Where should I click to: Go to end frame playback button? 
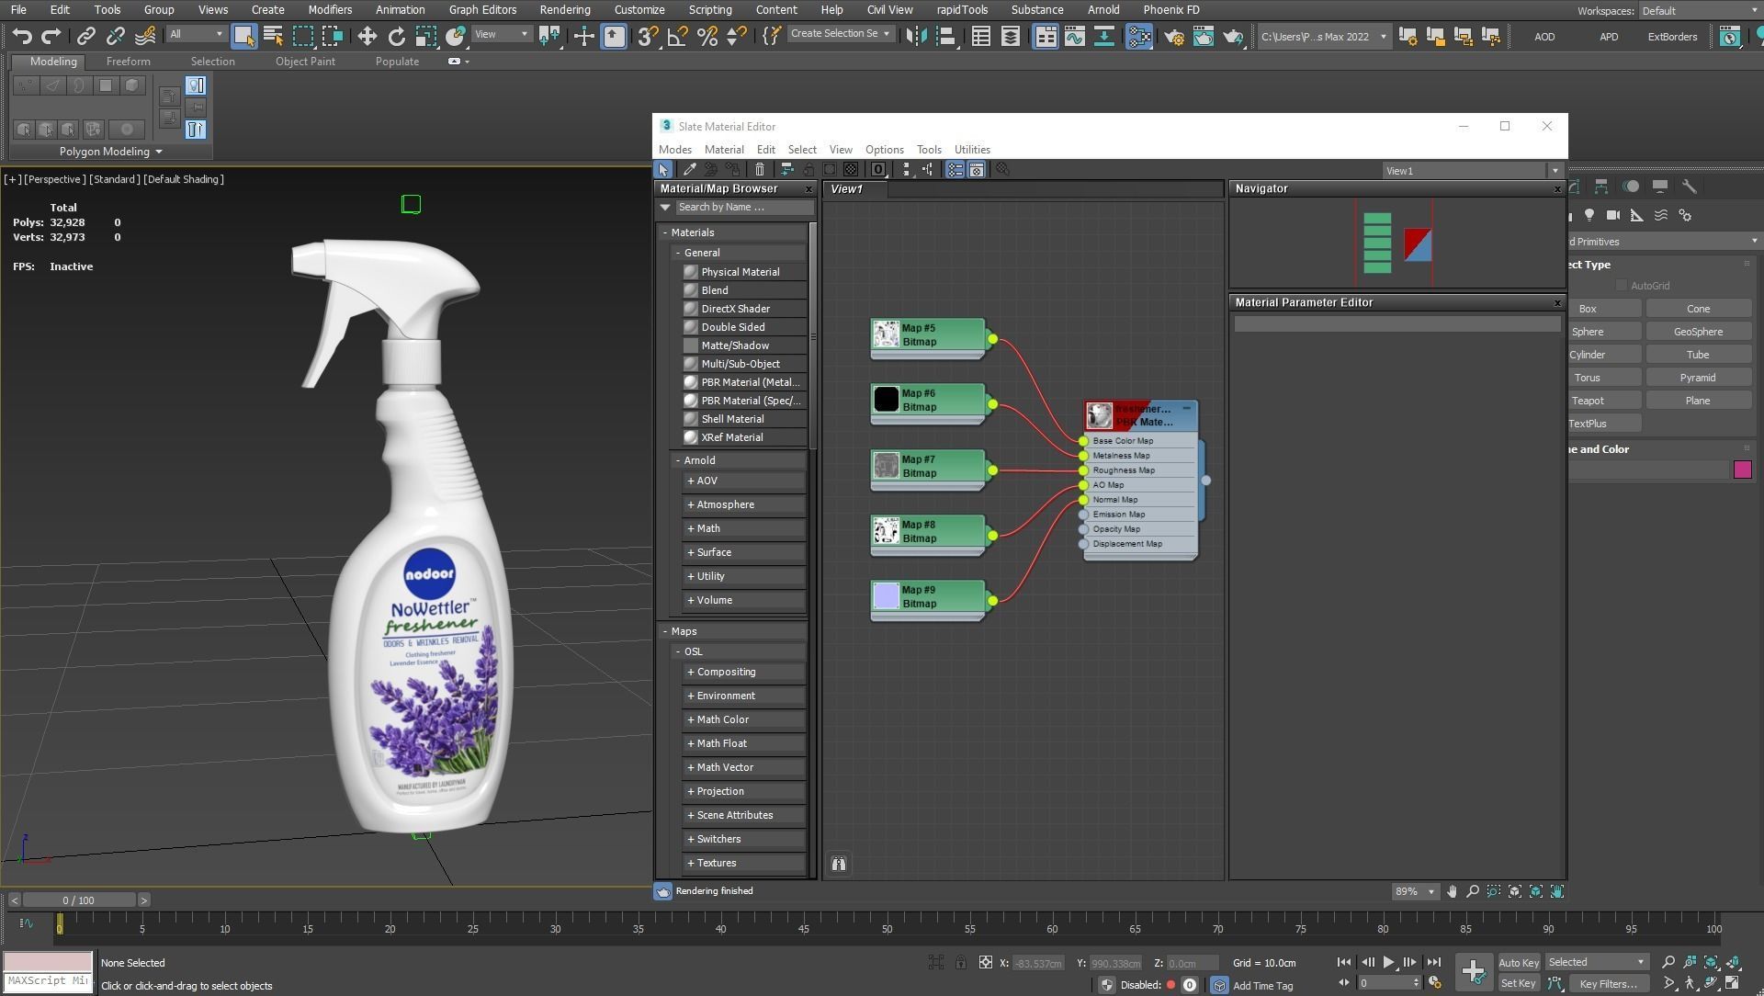coord(1433,962)
